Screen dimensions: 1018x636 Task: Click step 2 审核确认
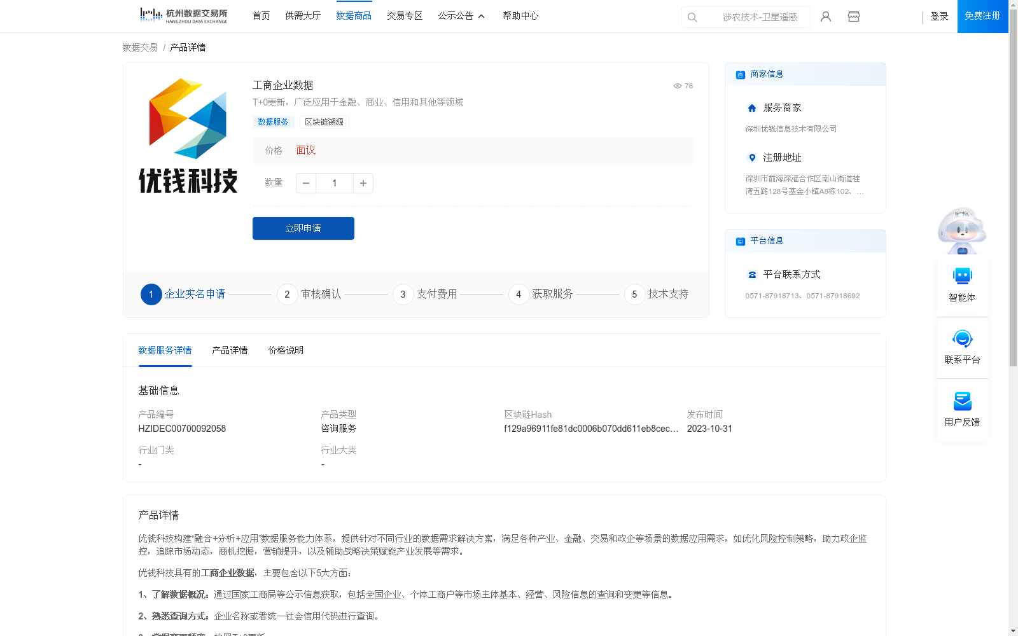(x=309, y=294)
